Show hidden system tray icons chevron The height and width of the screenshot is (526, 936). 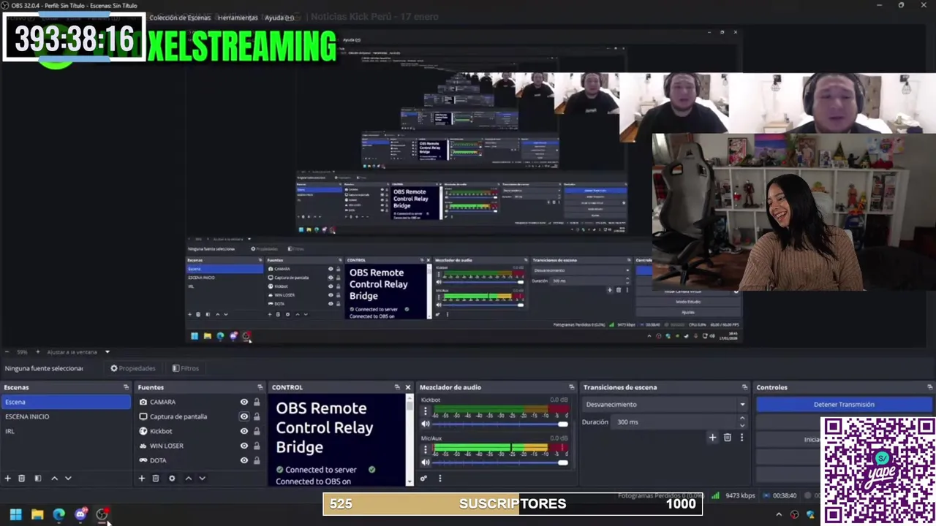pyautogui.click(x=779, y=514)
